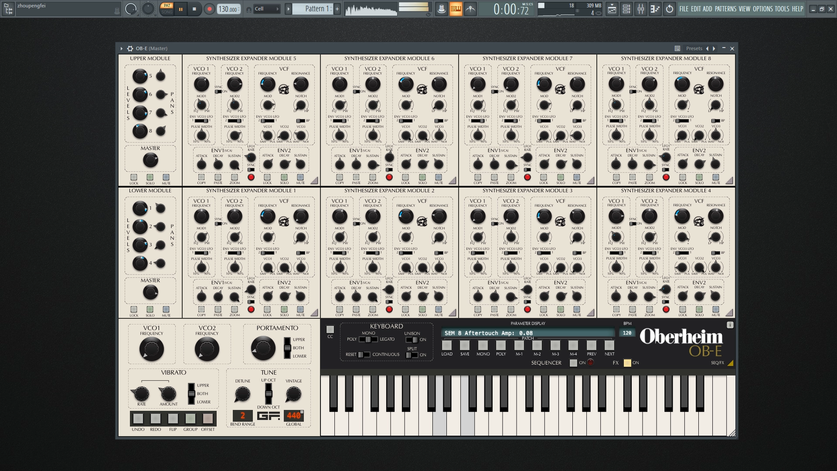837x471 pixels.
Task: Open the FILE menu
Action: [x=684, y=9]
